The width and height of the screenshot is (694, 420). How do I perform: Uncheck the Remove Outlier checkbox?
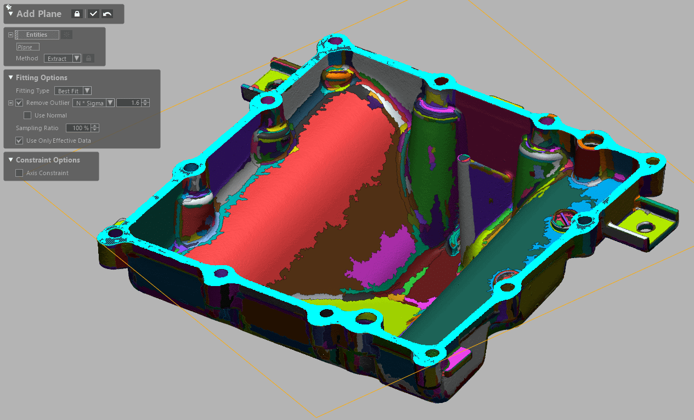pos(19,103)
